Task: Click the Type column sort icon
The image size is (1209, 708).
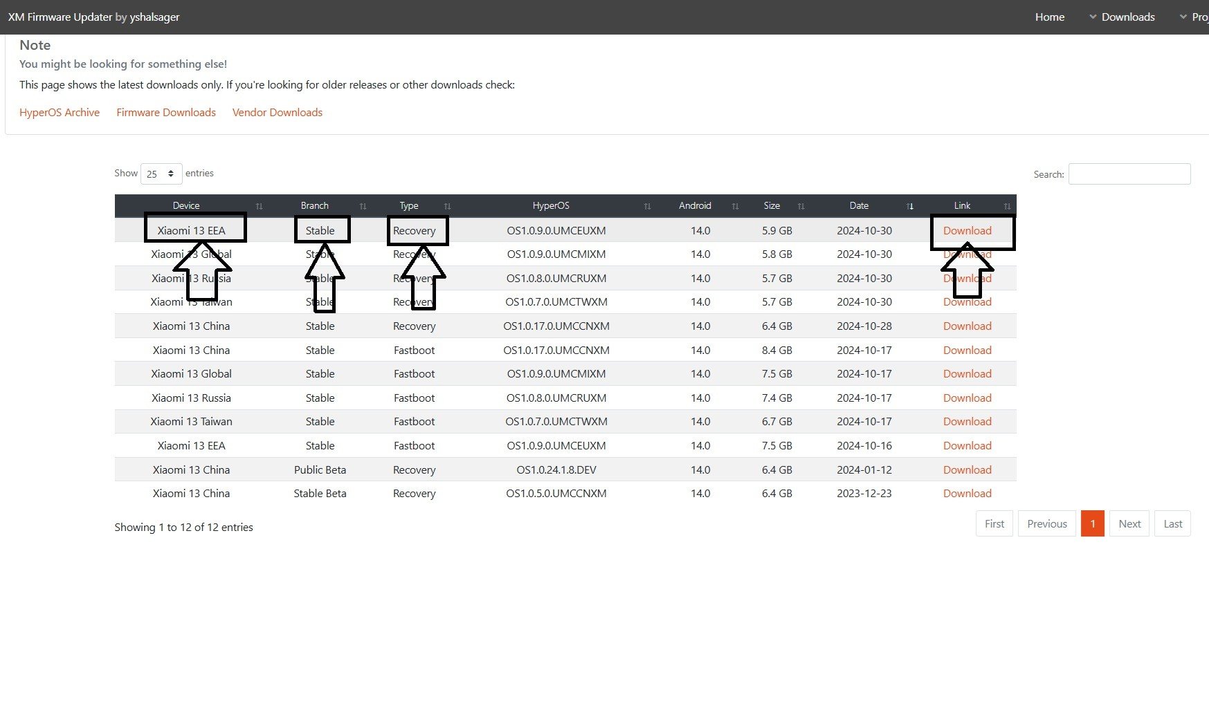Action: coord(447,206)
